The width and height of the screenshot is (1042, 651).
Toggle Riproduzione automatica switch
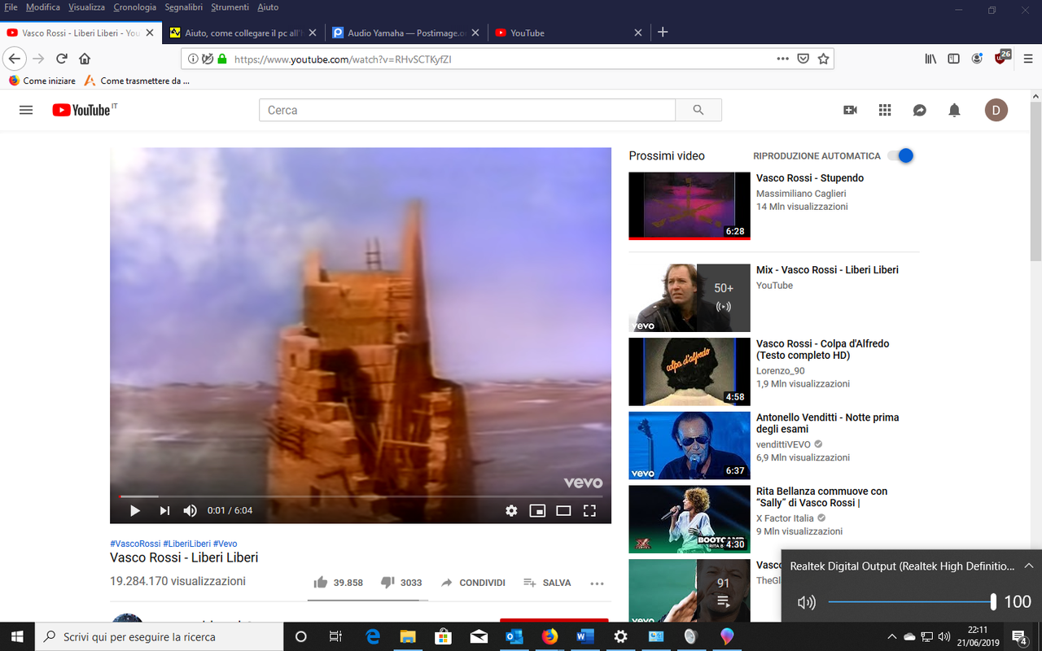click(x=900, y=155)
